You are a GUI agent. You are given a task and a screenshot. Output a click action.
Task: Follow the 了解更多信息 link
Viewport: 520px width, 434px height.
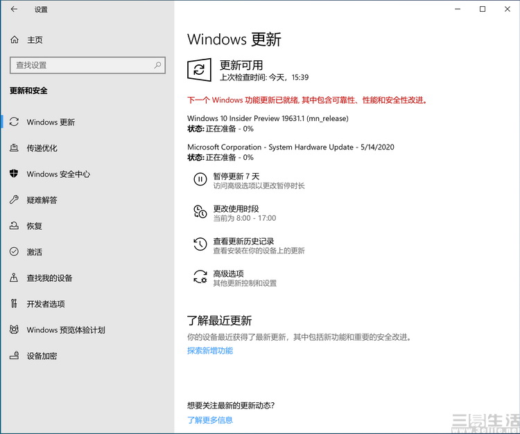pyautogui.click(x=210, y=419)
